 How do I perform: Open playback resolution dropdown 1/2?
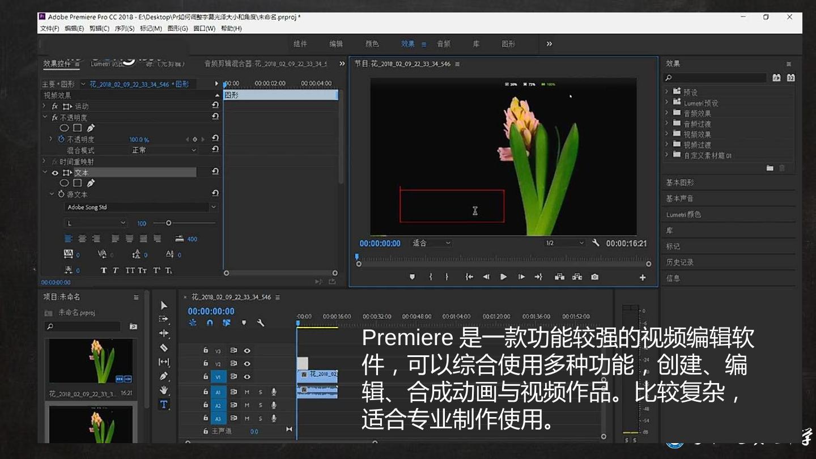[564, 243]
